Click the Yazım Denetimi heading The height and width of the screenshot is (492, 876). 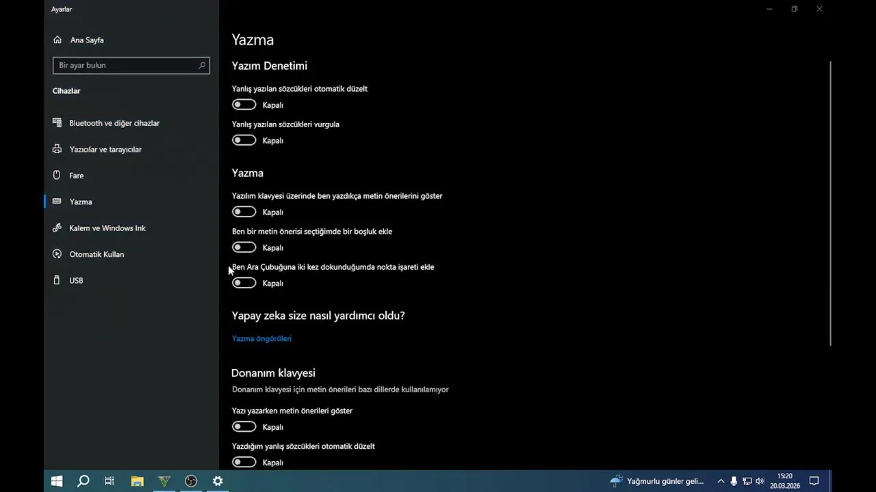(x=269, y=66)
